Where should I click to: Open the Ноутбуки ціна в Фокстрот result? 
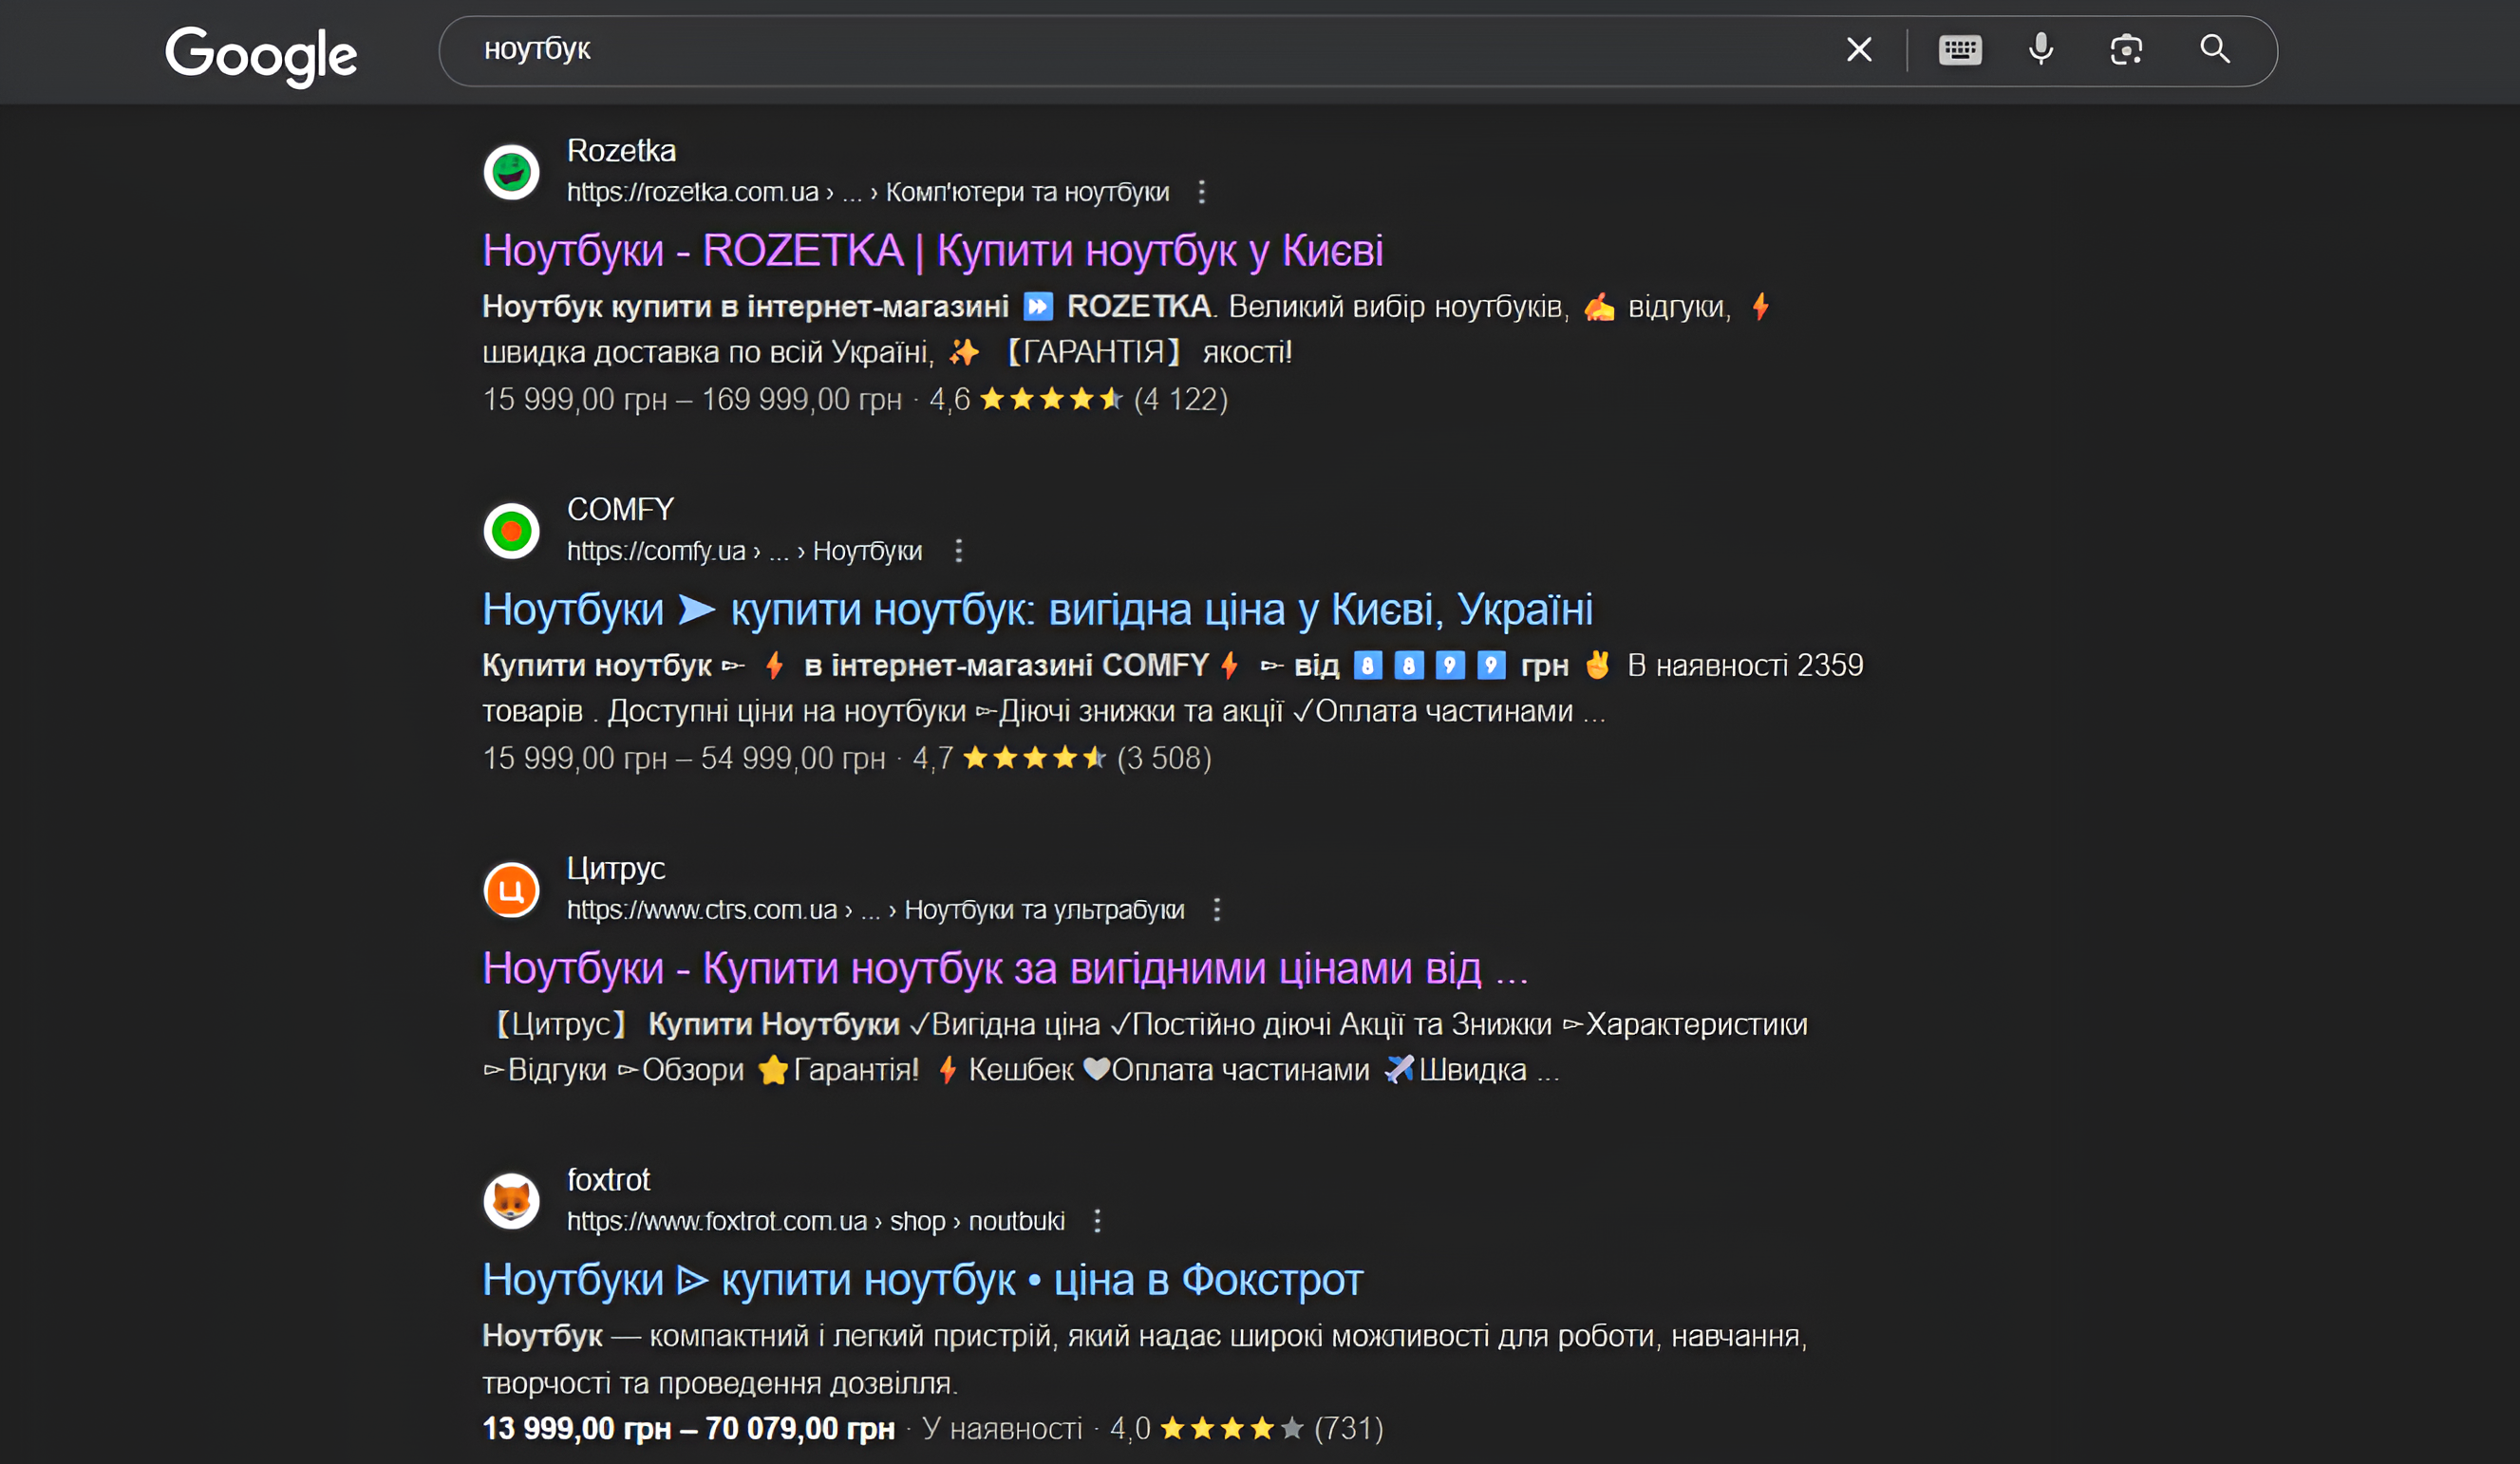pyautogui.click(x=922, y=1280)
